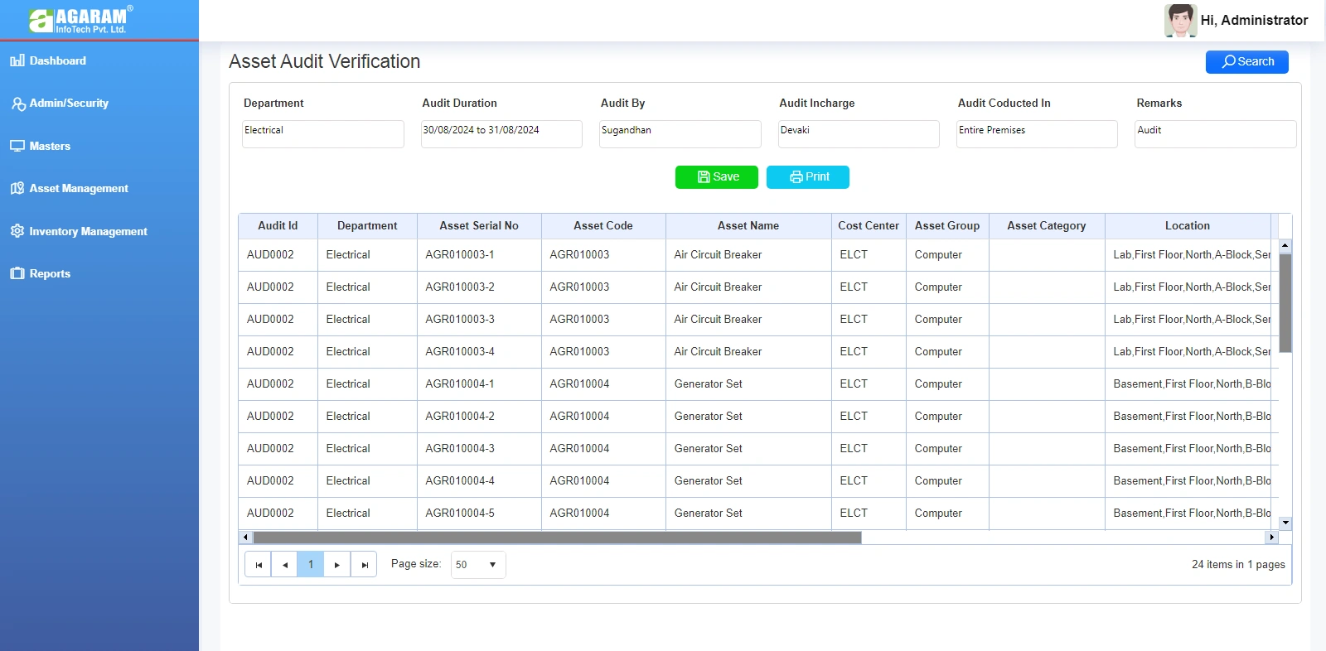Image resolution: width=1326 pixels, height=651 pixels.
Task: Select serial number AGR010003-2 cell
Action: tap(479, 287)
